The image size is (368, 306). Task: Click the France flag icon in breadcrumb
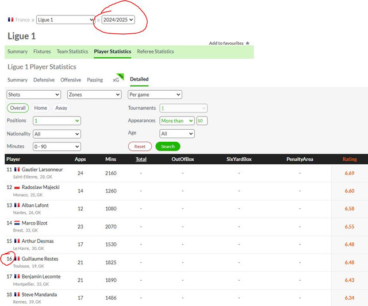coord(10,20)
